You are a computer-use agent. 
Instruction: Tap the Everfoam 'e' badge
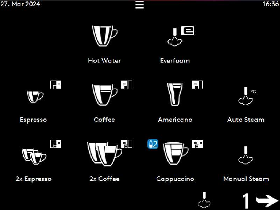point(188,30)
